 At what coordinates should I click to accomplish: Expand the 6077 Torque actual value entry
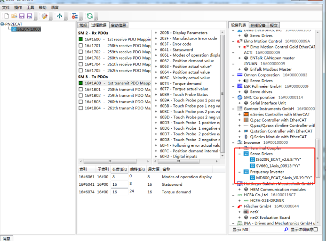156,89
